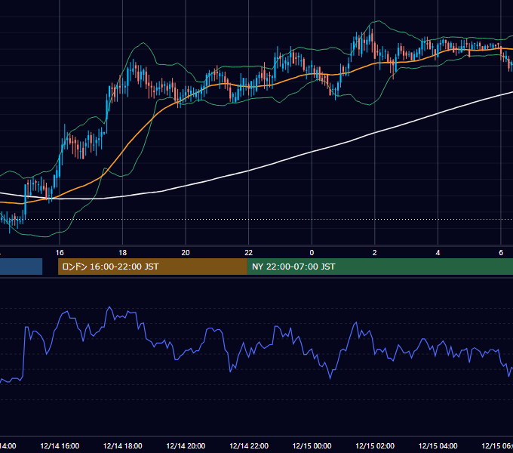513x453 pixels.
Task: Click the 12/14 20:00 date label
Action: click(x=186, y=445)
